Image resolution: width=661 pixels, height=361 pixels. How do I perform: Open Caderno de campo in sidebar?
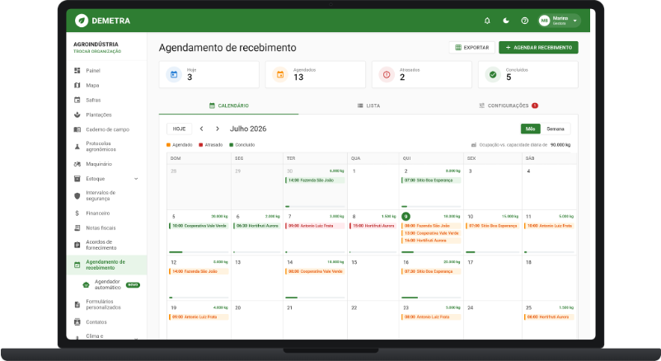pyautogui.click(x=106, y=129)
